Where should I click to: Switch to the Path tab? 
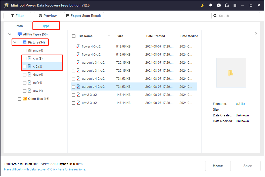(19, 26)
